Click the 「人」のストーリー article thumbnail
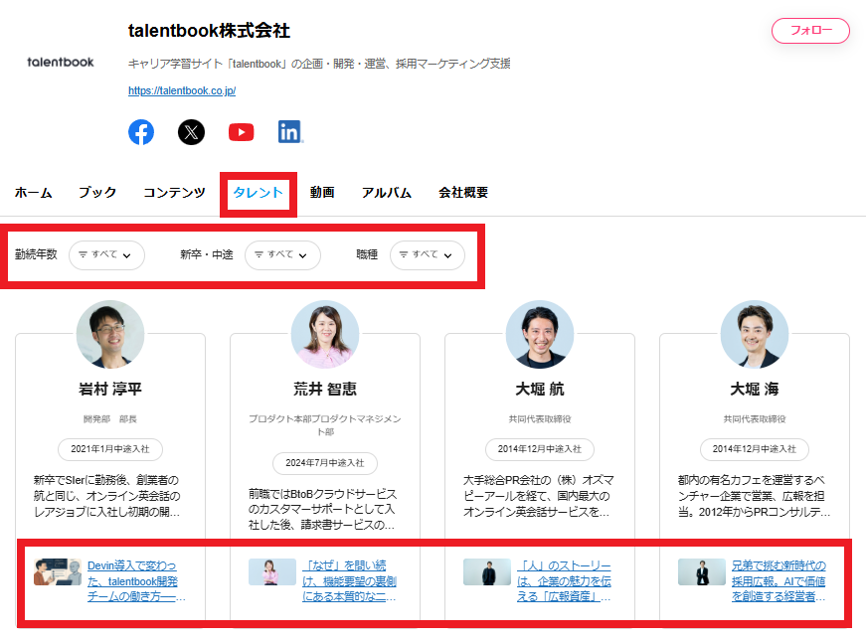Viewport: 866px width, 642px height. [487, 571]
